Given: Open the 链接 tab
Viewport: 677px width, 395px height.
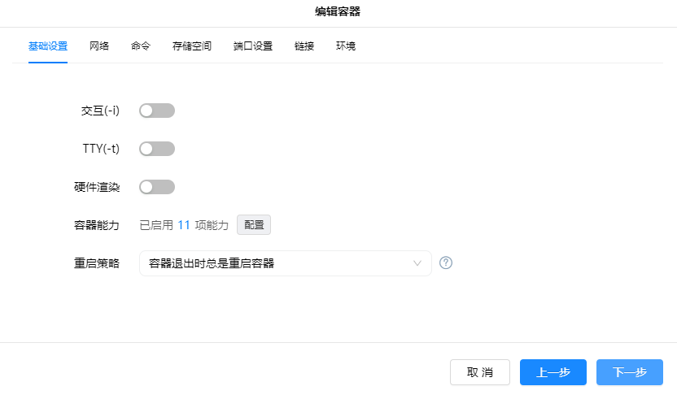Looking at the screenshot, I should [304, 46].
